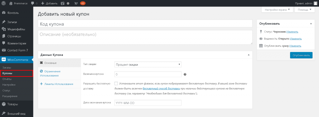Viewport: 319px width, 117px height.
Task: Switch to the Лимиты Использования tab
Action: coord(56,84)
